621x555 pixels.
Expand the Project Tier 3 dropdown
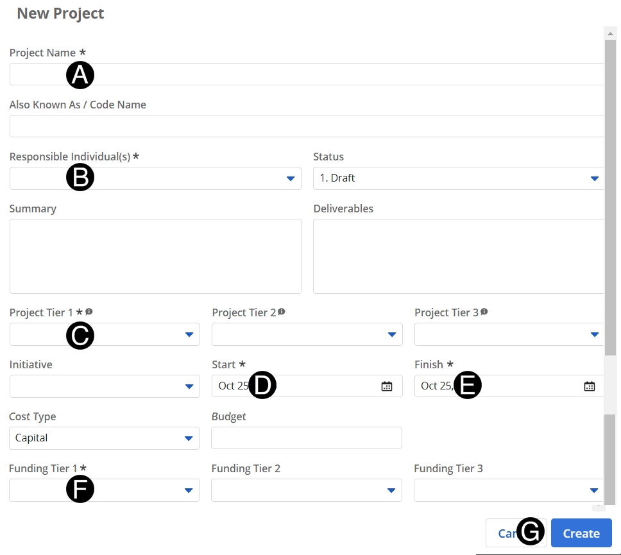594,334
